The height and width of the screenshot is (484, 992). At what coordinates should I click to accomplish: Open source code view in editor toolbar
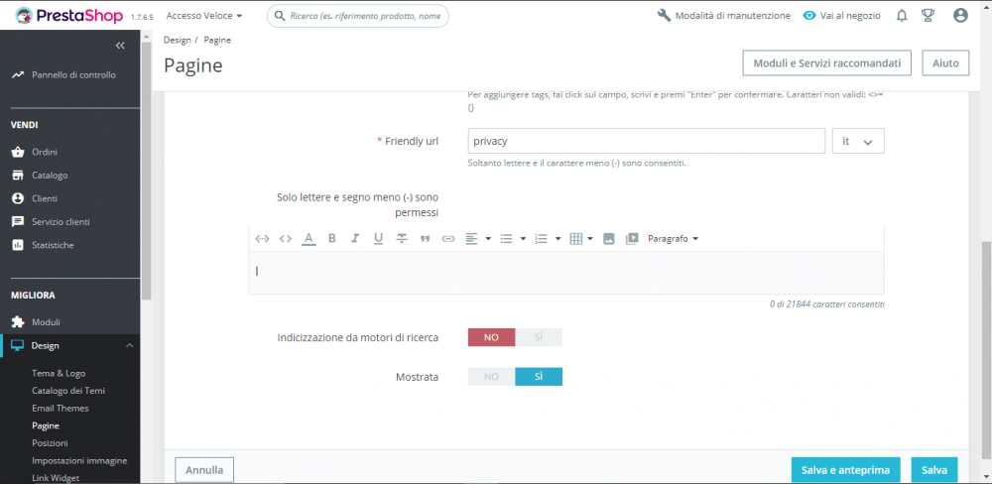click(x=286, y=238)
